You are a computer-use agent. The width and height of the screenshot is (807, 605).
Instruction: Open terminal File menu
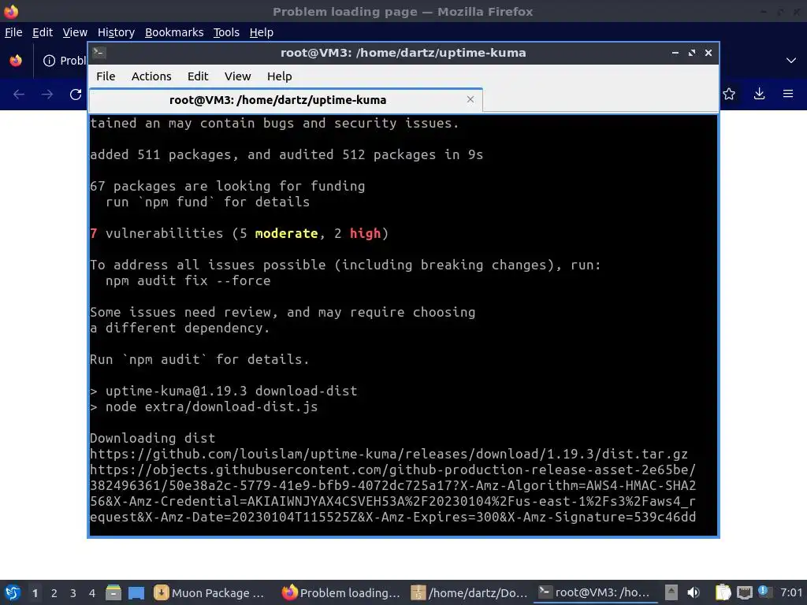tap(106, 76)
